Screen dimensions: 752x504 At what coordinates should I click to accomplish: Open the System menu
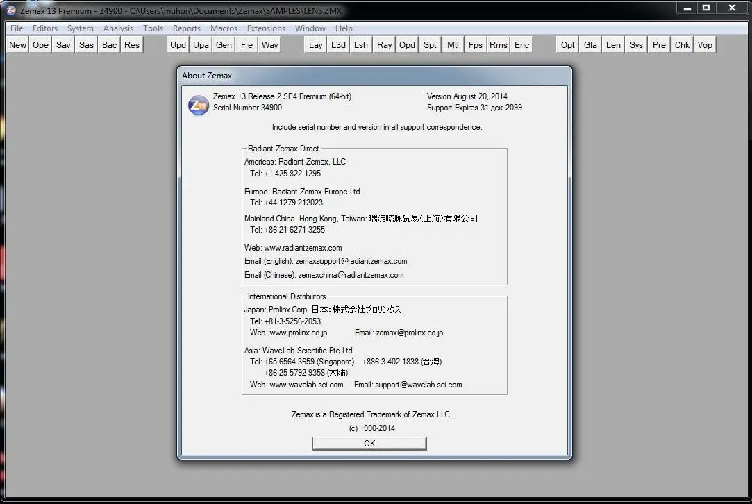click(81, 28)
